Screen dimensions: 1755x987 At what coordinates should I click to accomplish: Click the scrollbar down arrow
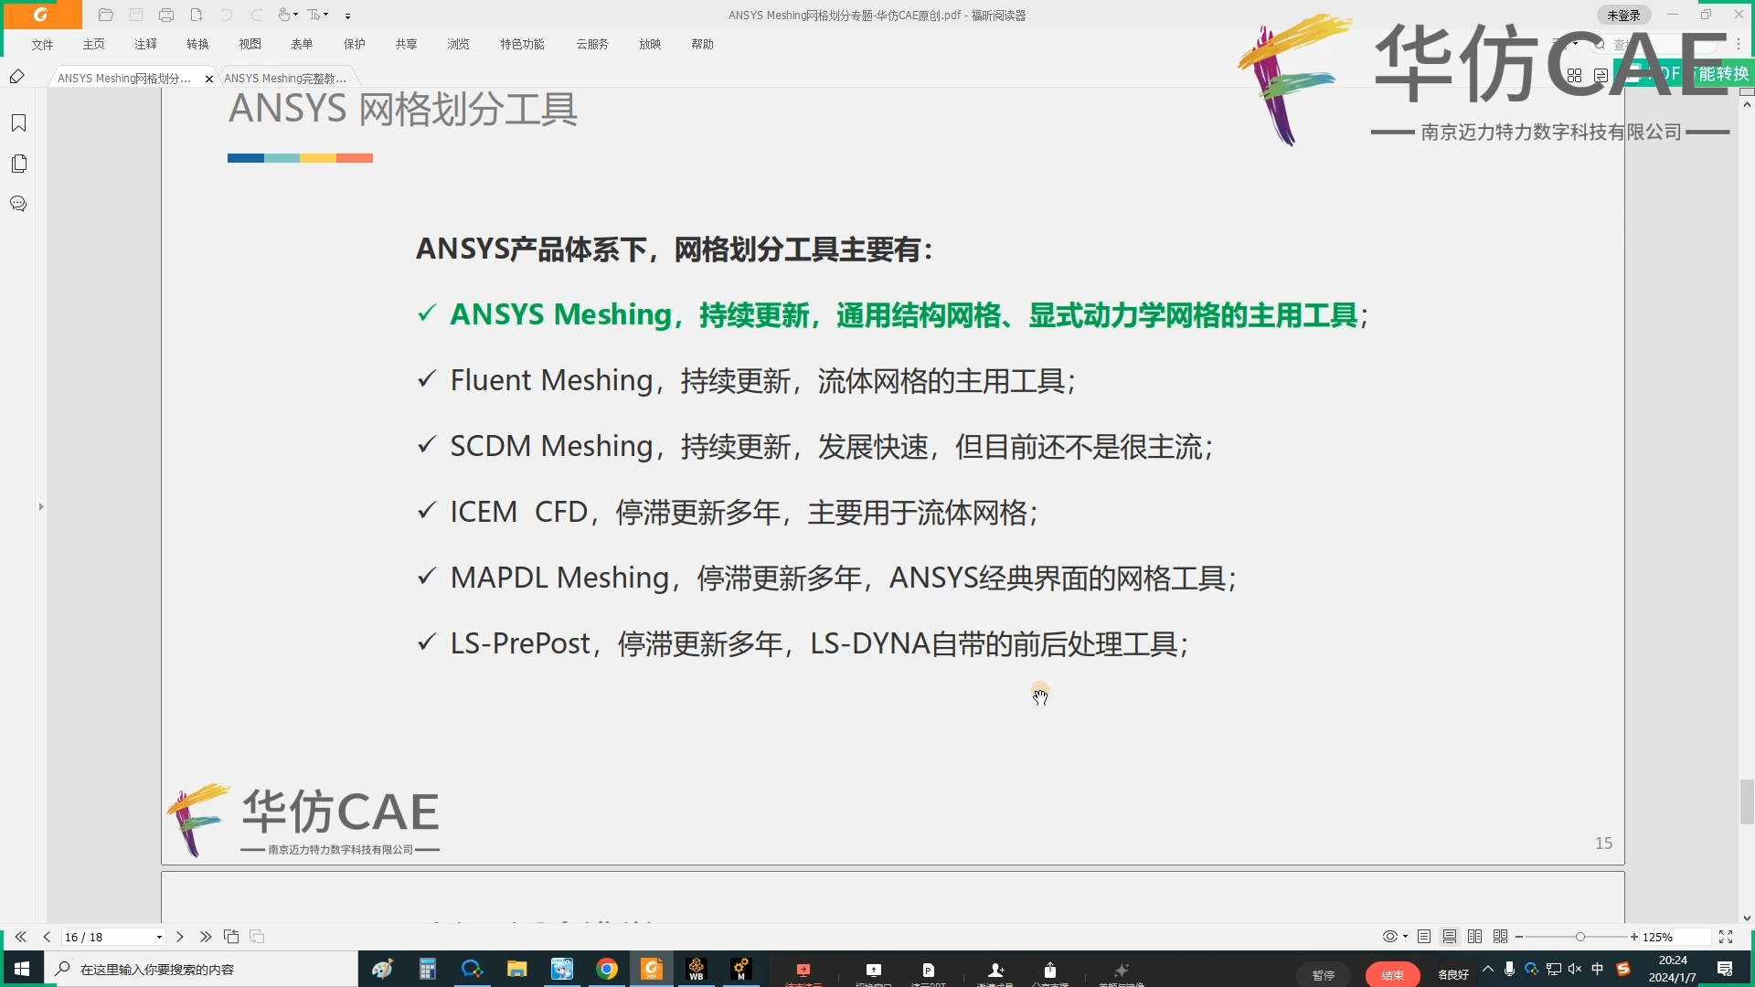point(1747,918)
